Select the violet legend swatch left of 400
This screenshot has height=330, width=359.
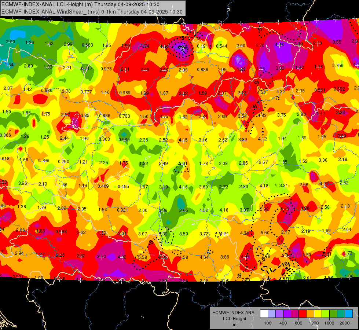[279, 313]
